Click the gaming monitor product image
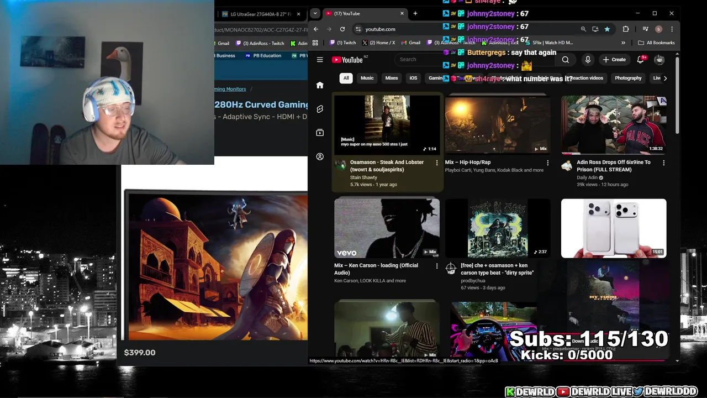The image size is (707, 398). tap(215, 265)
